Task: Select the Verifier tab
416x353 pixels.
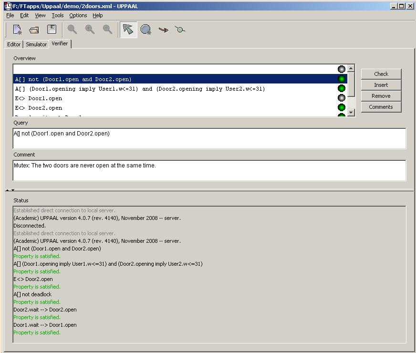Action: 60,43
